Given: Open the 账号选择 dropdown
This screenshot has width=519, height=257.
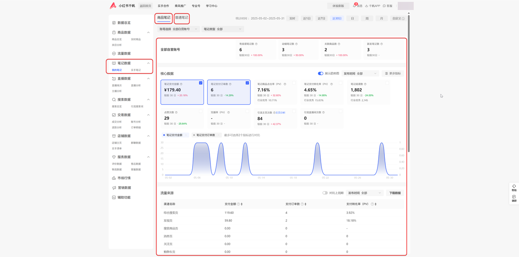Looking at the screenshot, I should point(178,29).
